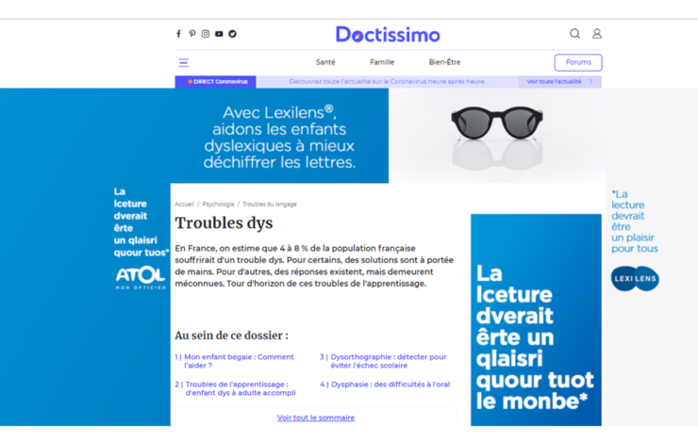The image size is (698, 443).
Task: Click the La lecture devrait être slogan
Action: (635, 221)
